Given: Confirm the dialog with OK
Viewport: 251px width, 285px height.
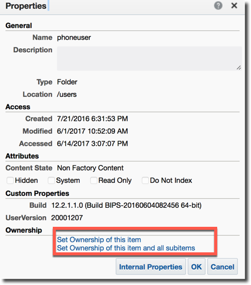Looking at the screenshot, I should click(x=196, y=267).
